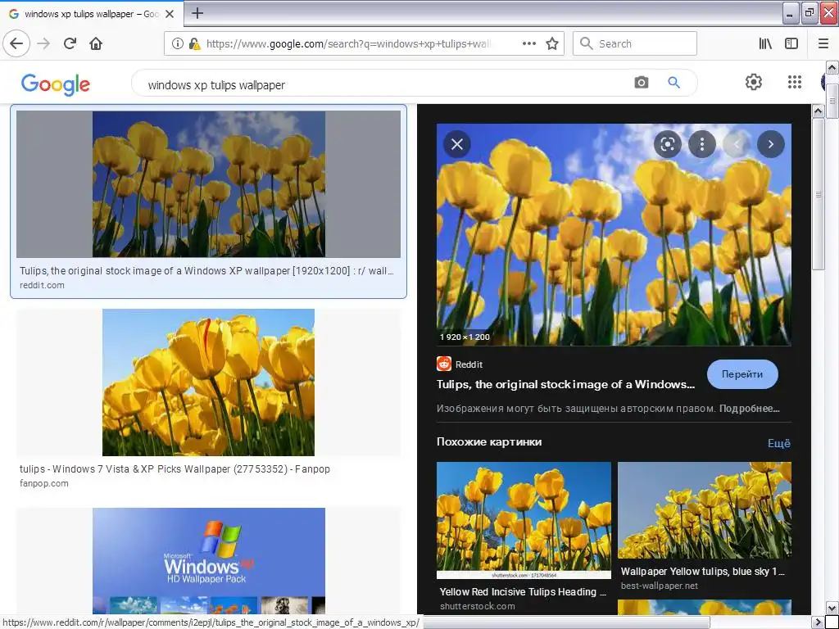
Task: Click the horizontal scrollbar right arrow
Action: pyautogui.click(x=819, y=622)
